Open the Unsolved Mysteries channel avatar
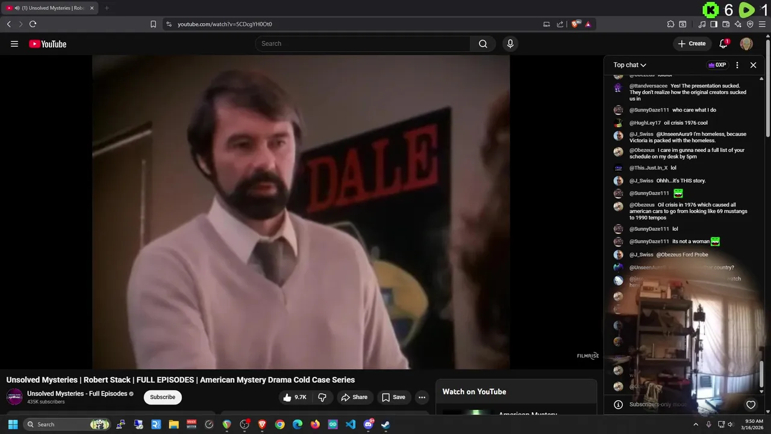This screenshot has height=434, width=771. pos(14,397)
